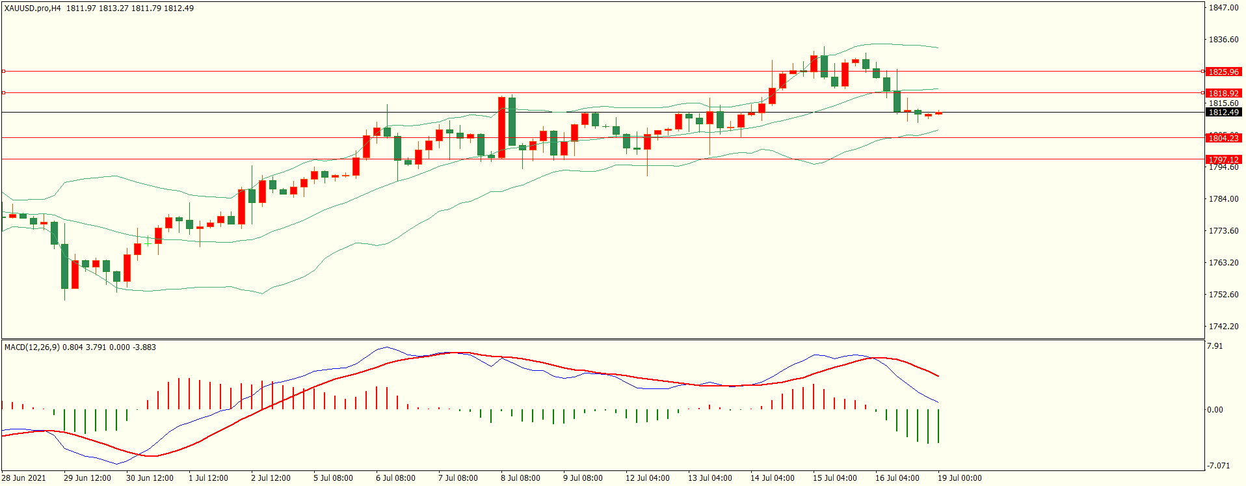Image resolution: width=1246 pixels, height=486 pixels.
Task: Click the MACD(12,26,9) indicator label
Action: 32,347
